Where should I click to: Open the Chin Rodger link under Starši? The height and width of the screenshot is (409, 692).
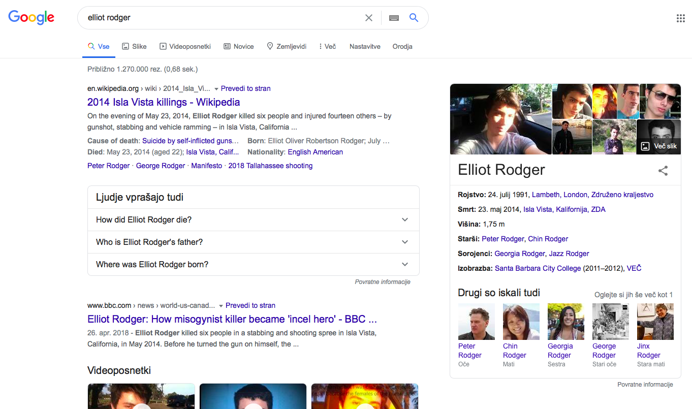(548, 239)
